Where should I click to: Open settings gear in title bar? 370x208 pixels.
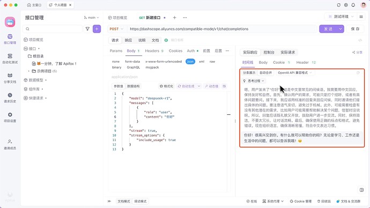pos(346,5)
